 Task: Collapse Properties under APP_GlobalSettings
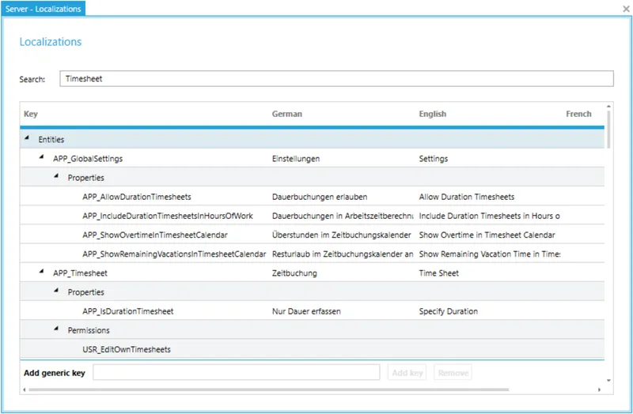tap(56, 177)
